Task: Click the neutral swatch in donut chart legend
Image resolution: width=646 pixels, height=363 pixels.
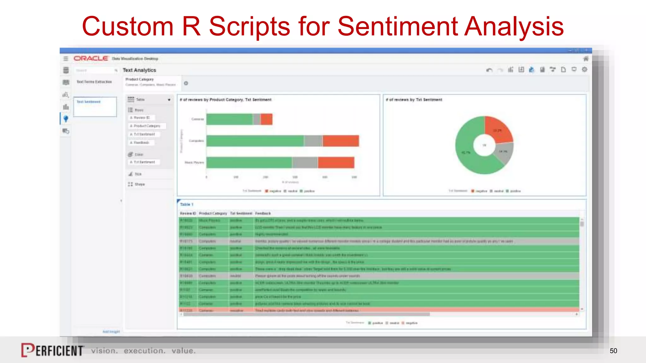Action: (491, 191)
